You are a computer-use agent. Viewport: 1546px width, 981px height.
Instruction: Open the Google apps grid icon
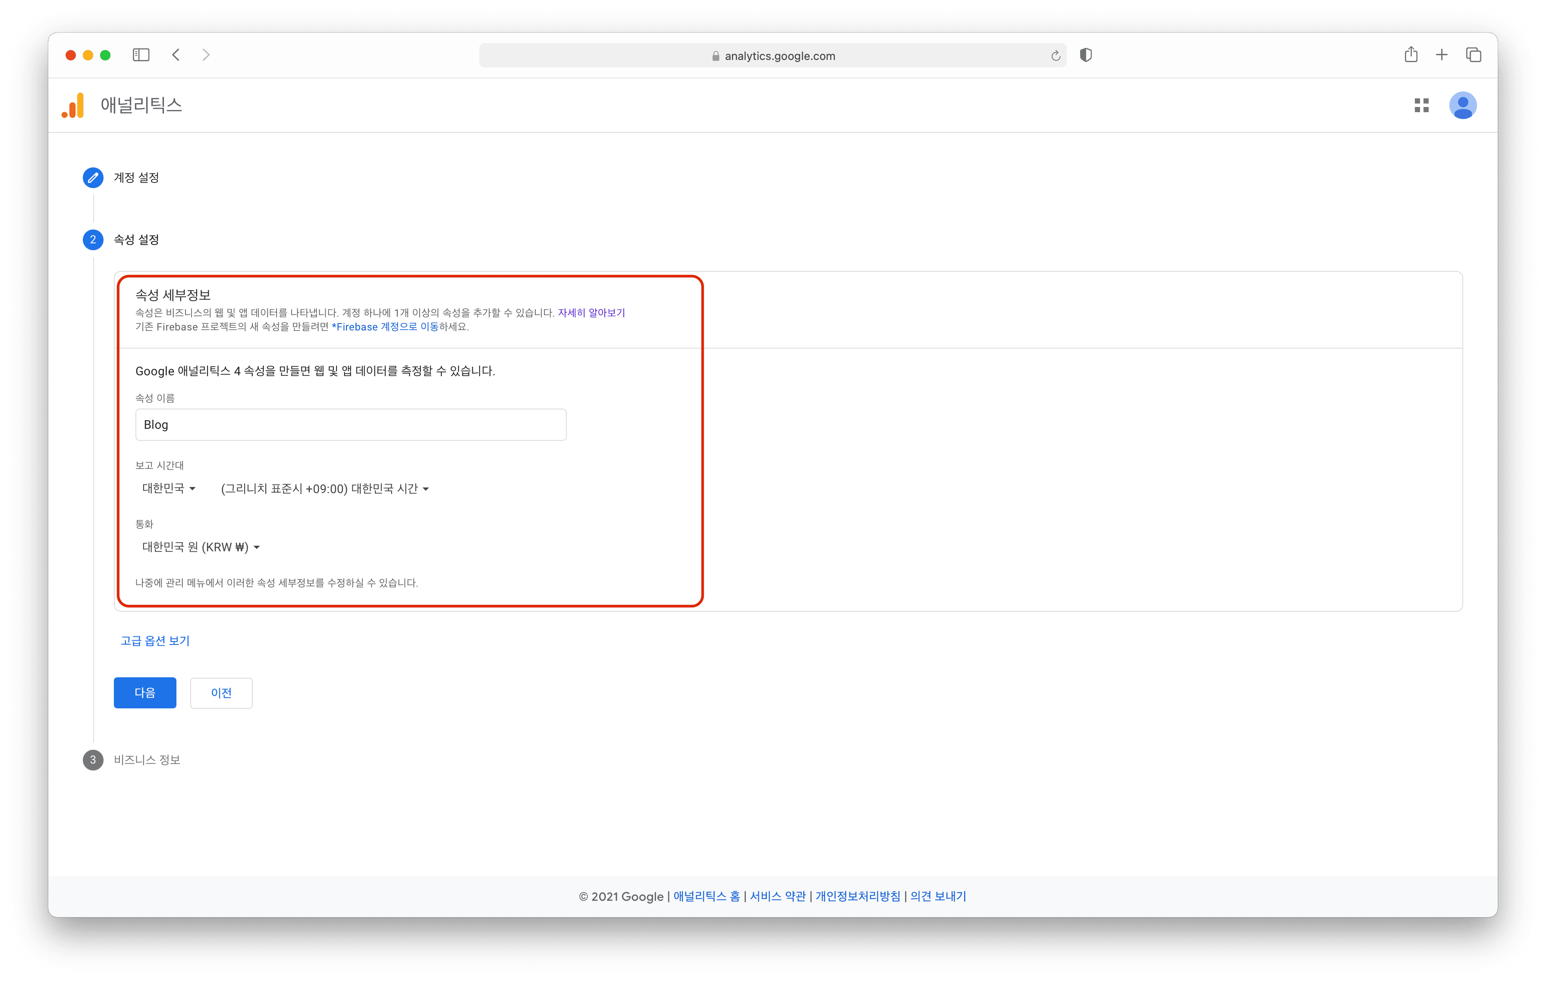click(1421, 105)
